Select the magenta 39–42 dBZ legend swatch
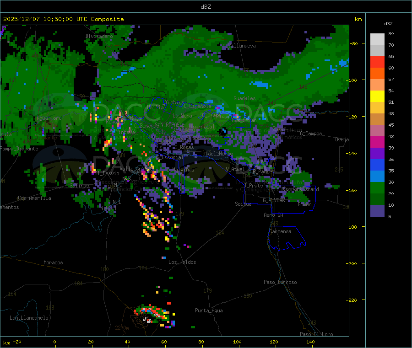This screenshot has width=412, height=348. point(377,142)
